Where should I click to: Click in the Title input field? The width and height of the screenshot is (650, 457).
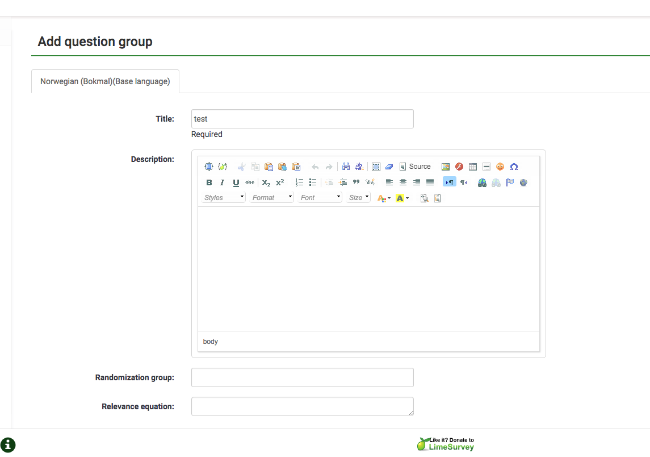(302, 119)
